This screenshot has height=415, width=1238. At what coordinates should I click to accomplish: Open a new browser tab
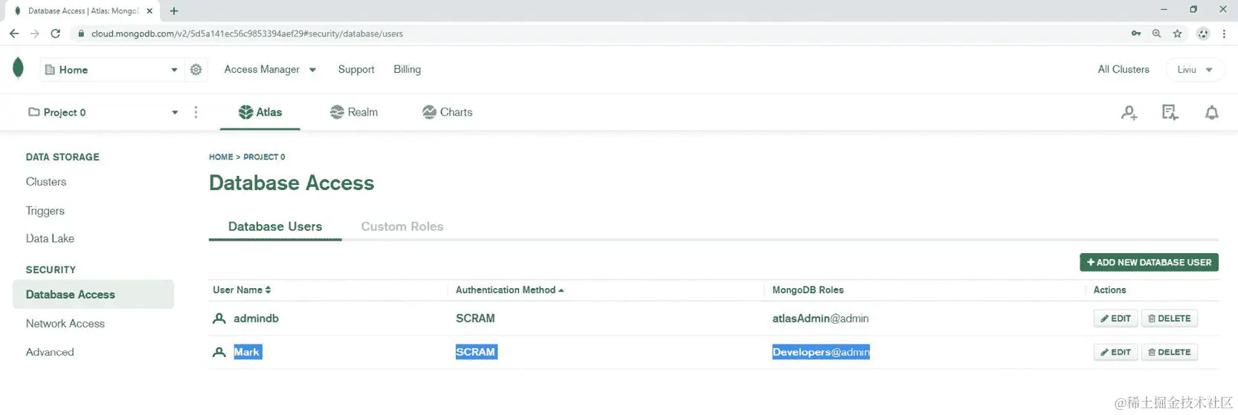click(x=174, y=10)
